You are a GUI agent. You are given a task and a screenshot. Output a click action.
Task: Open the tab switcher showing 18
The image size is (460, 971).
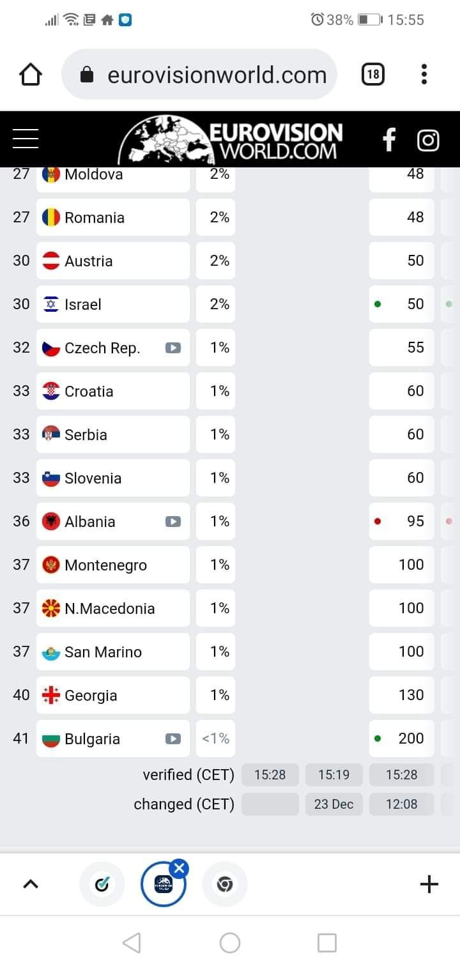(x=373, y=75)
